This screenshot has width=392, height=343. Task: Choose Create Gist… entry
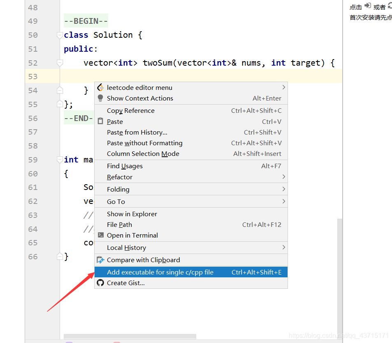(191, 283)
